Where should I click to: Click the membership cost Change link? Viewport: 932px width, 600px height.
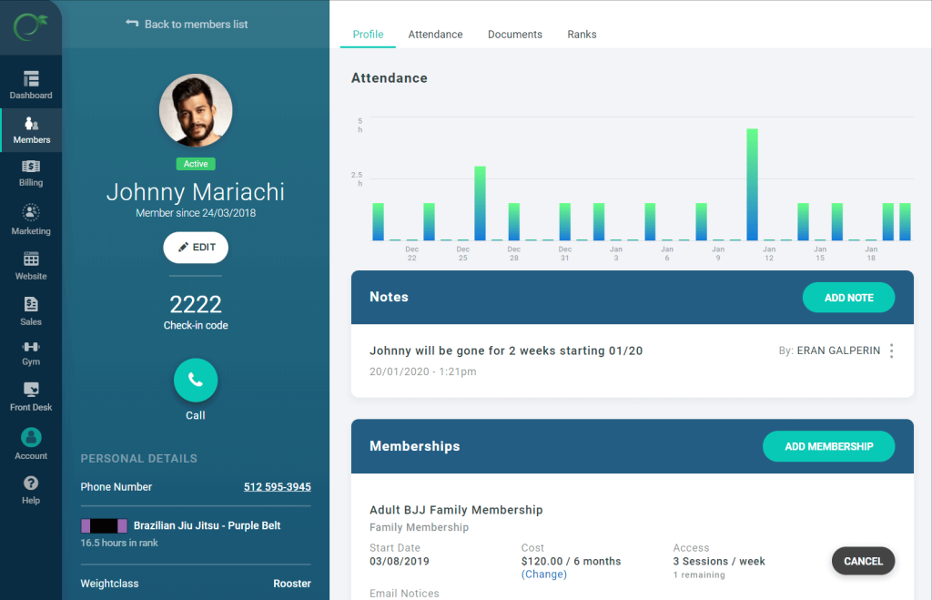[x=544, y=575]
